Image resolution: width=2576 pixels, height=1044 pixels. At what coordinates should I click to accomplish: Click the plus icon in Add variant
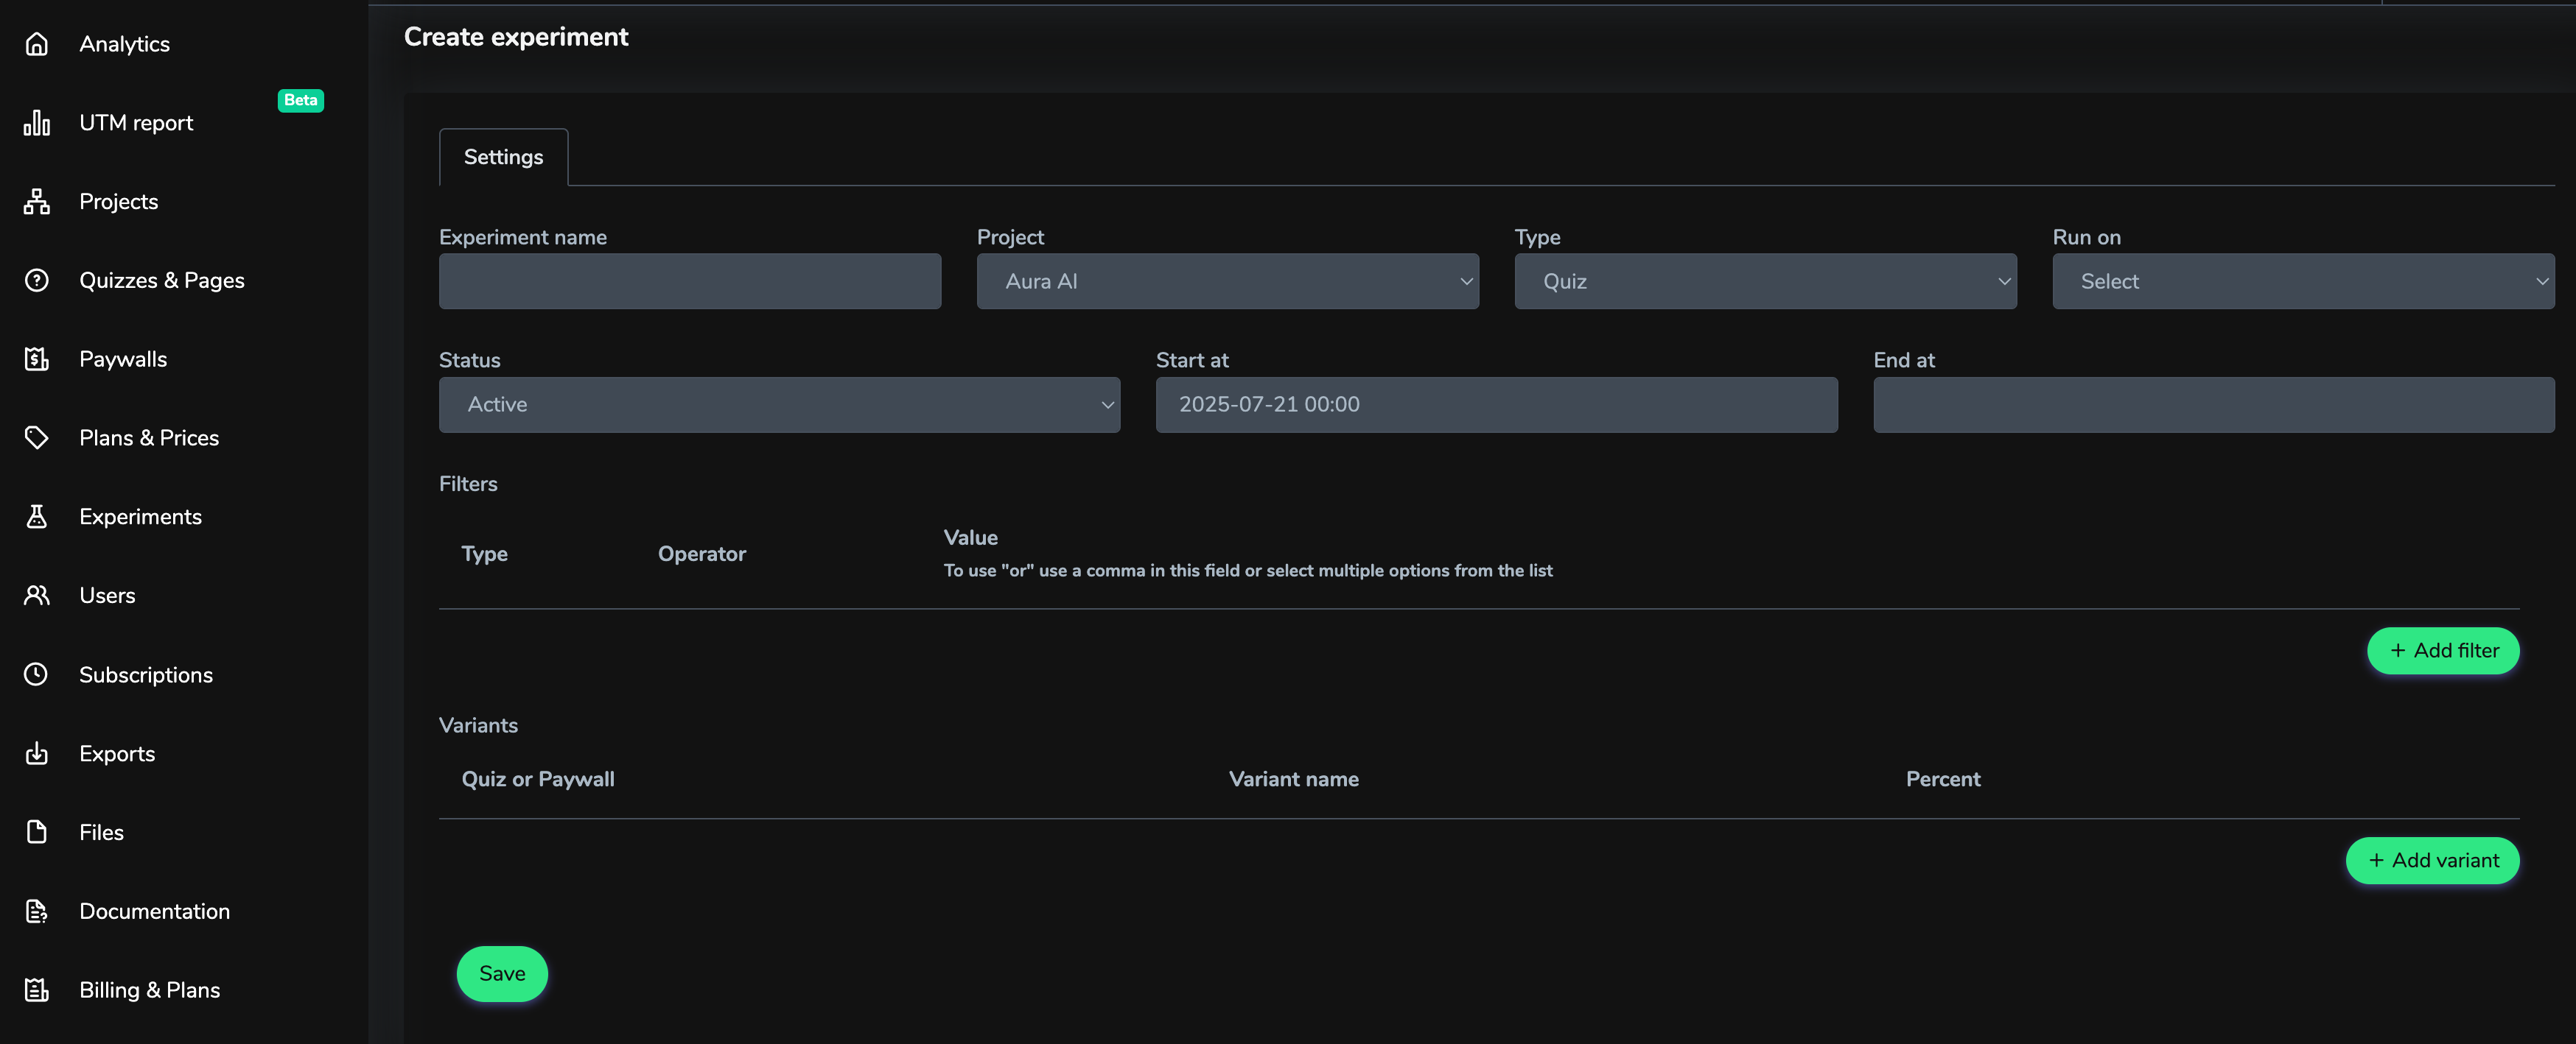(2377, 860)
